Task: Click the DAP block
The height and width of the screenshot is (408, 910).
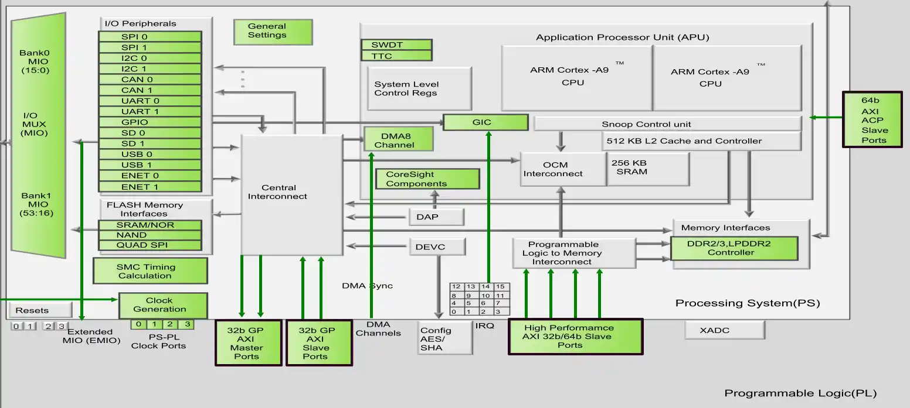Action: click(436, 217)
